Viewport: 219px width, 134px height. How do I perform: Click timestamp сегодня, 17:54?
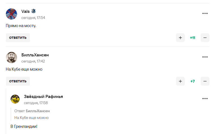[33, 18]
